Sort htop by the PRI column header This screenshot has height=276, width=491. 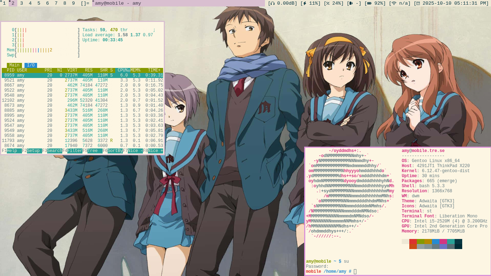coord(48,70)
